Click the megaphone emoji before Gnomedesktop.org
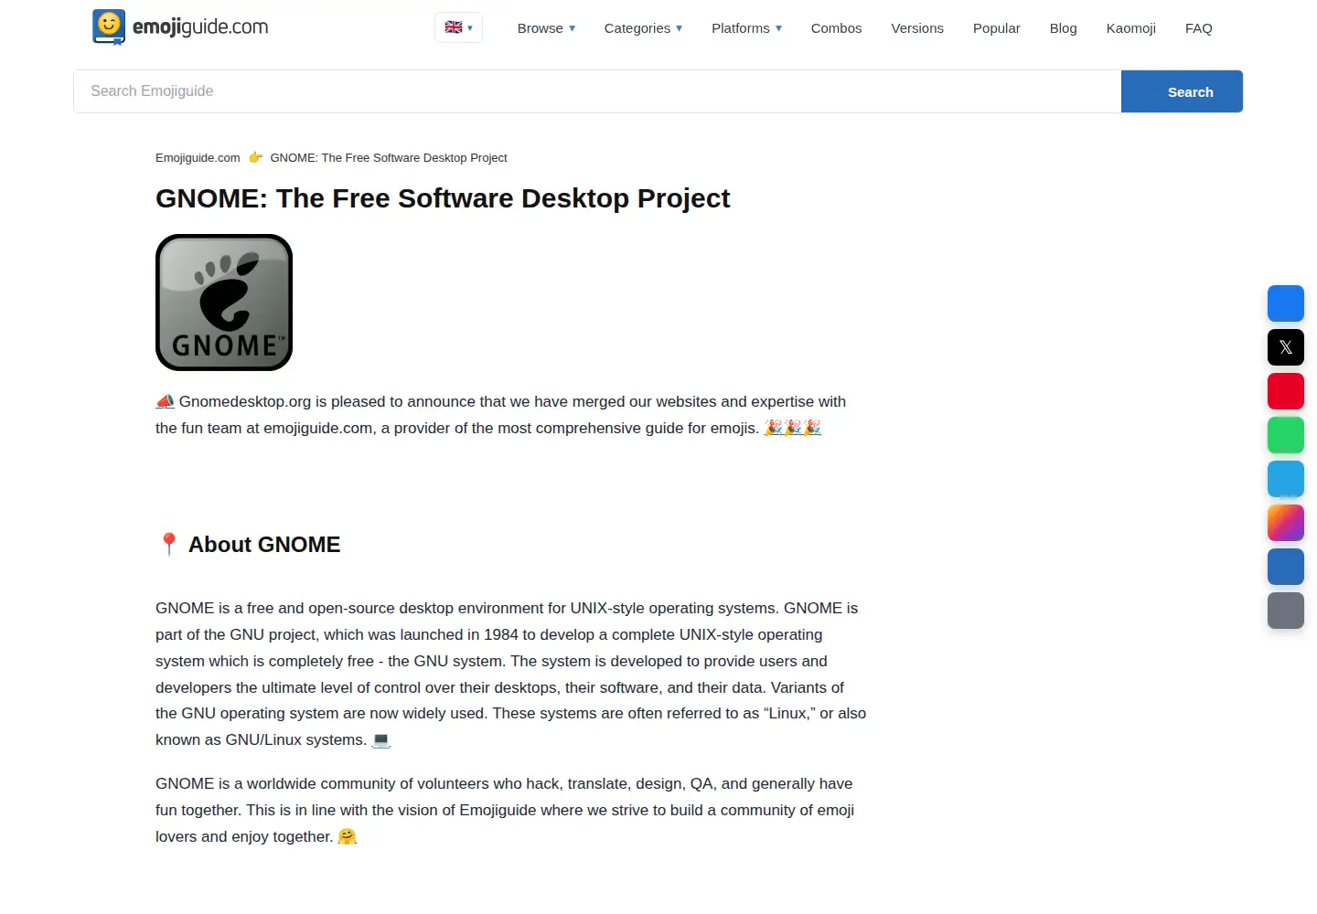The image size is (1317, 914). [165, 401]
